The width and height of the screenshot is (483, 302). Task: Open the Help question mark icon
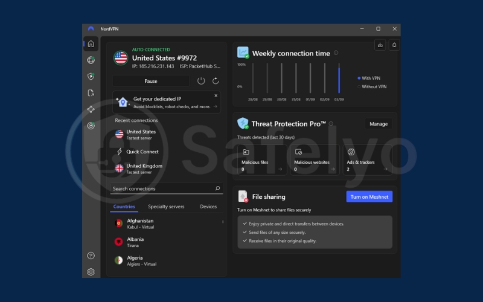coord(91,255)
